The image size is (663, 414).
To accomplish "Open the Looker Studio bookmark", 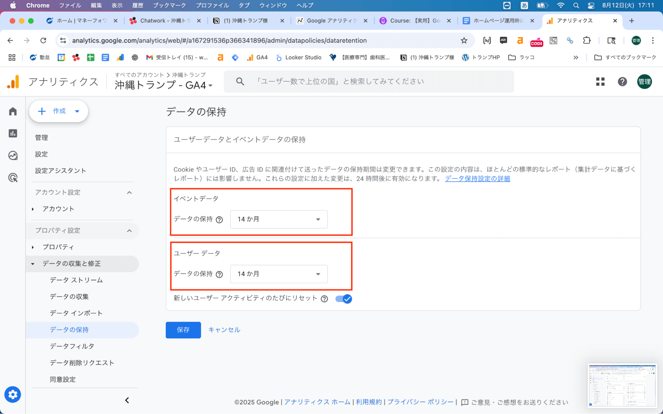I will click(298, 57).
